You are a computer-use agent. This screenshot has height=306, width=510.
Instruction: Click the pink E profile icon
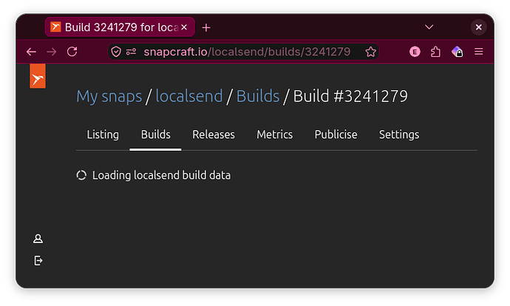coord(415,52)
